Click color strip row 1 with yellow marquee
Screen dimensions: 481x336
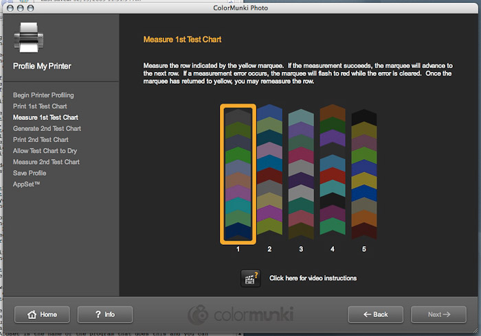[x=238, y=174]
